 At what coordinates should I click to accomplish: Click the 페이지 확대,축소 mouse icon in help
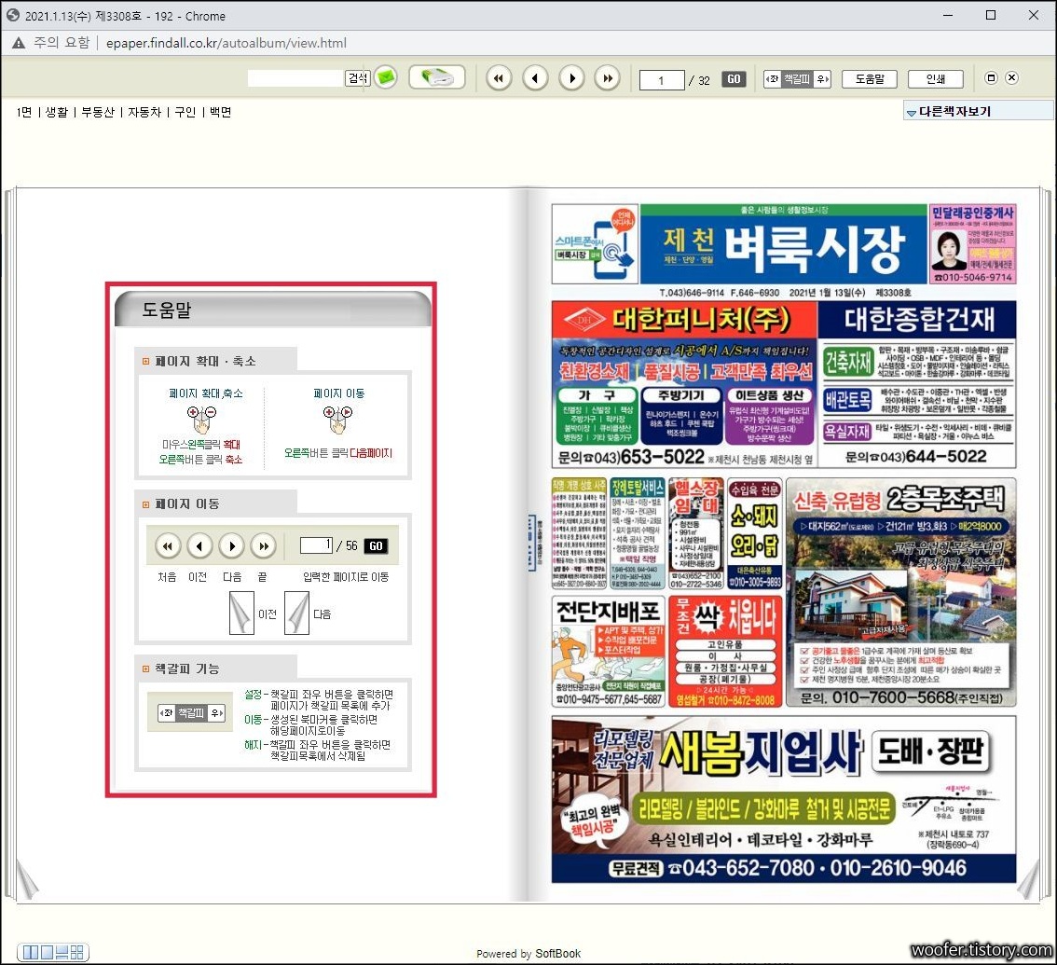pos(201,420)
